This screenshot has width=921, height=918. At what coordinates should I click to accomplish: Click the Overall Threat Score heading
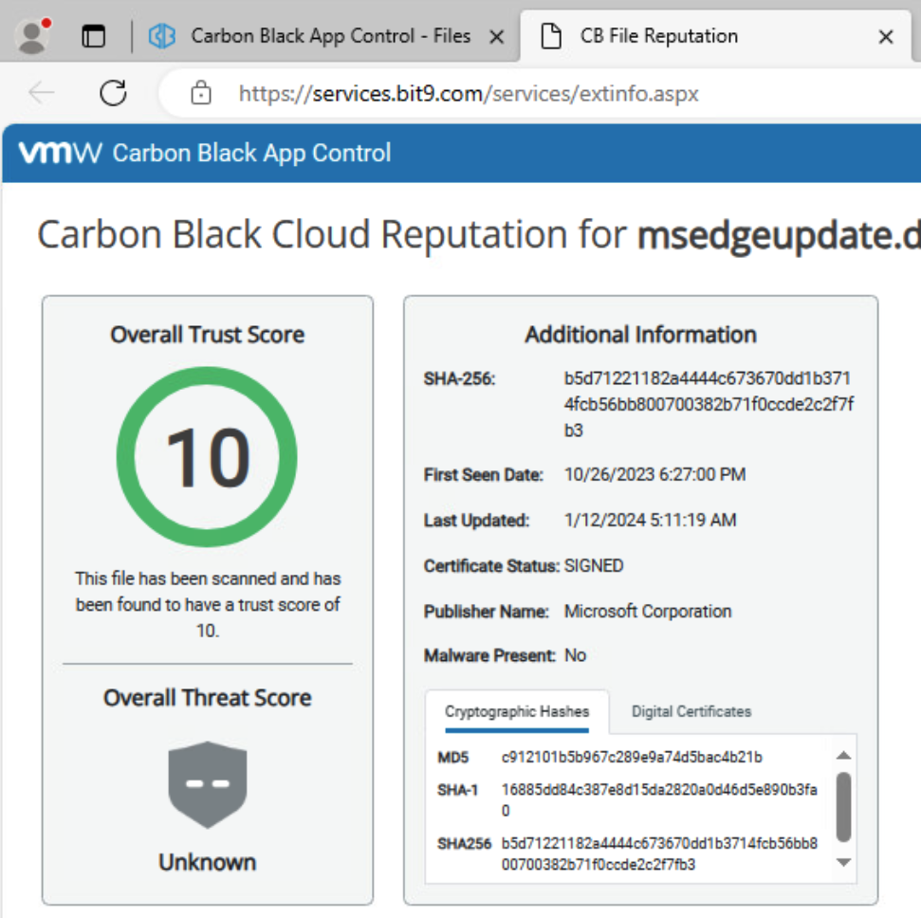click(x=208, y=698)
